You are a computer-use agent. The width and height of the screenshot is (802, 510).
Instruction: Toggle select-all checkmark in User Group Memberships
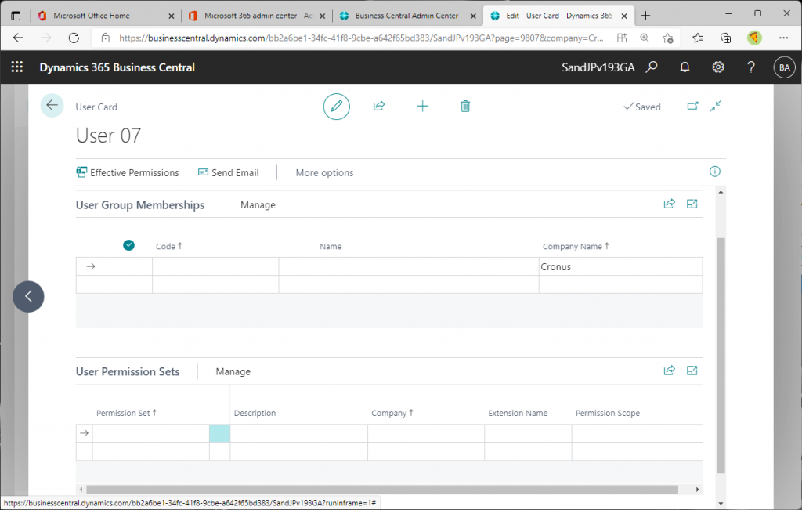pyautogui.click(x=129, y=245)
